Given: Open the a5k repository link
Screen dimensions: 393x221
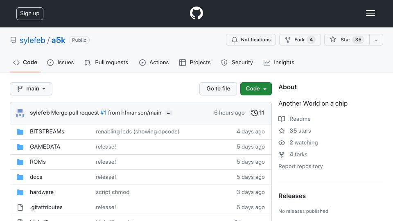Looking at the screenshot, I should (58, 40).
